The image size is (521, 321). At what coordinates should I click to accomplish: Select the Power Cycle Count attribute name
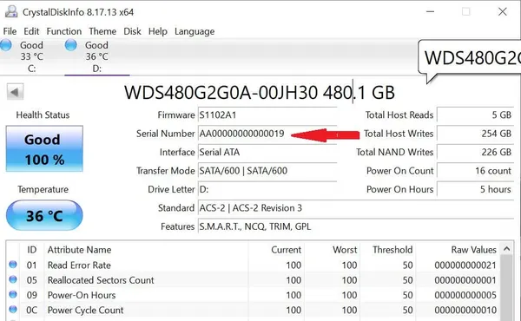85,310
